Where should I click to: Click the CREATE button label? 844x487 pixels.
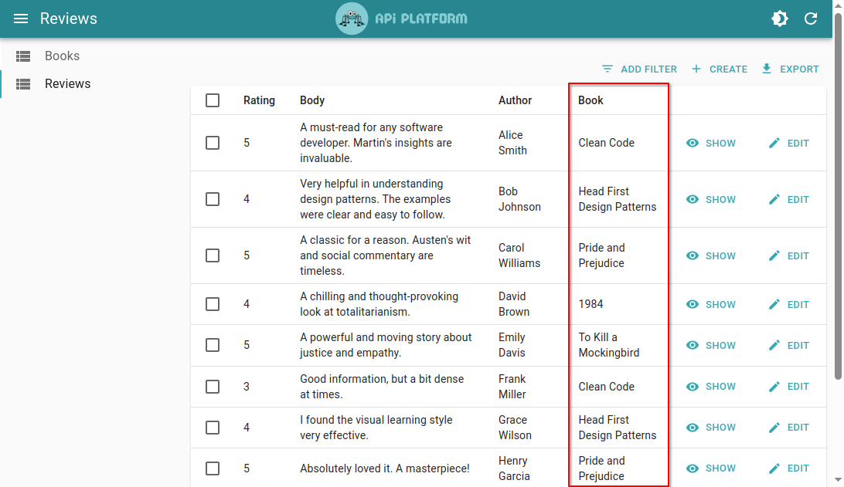click(x=728, y=69)
